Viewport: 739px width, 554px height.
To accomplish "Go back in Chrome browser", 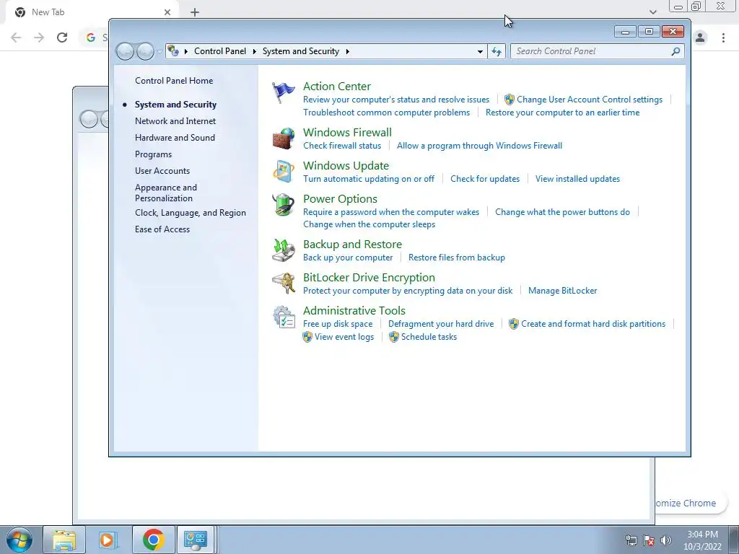I will [x=16, y=38].
